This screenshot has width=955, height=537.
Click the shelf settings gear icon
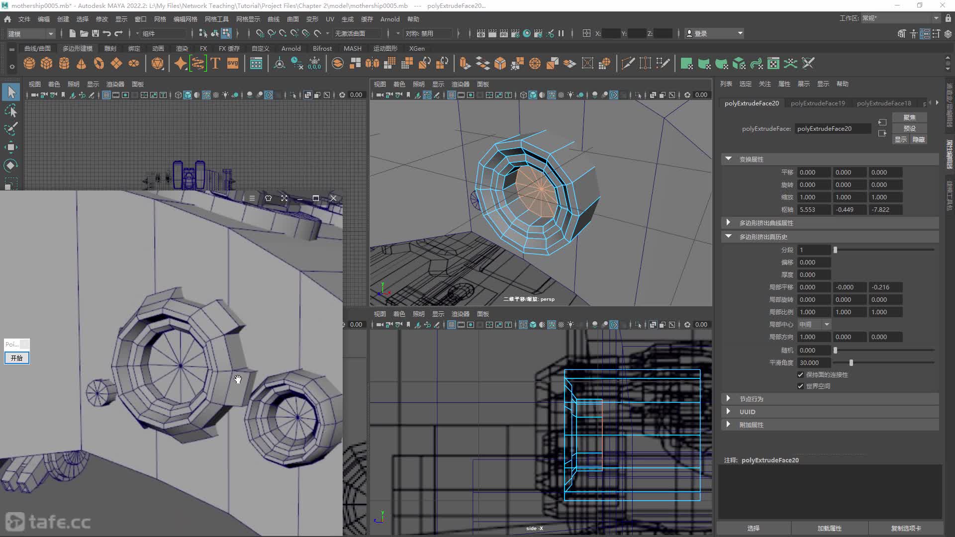tap(12, 67)
